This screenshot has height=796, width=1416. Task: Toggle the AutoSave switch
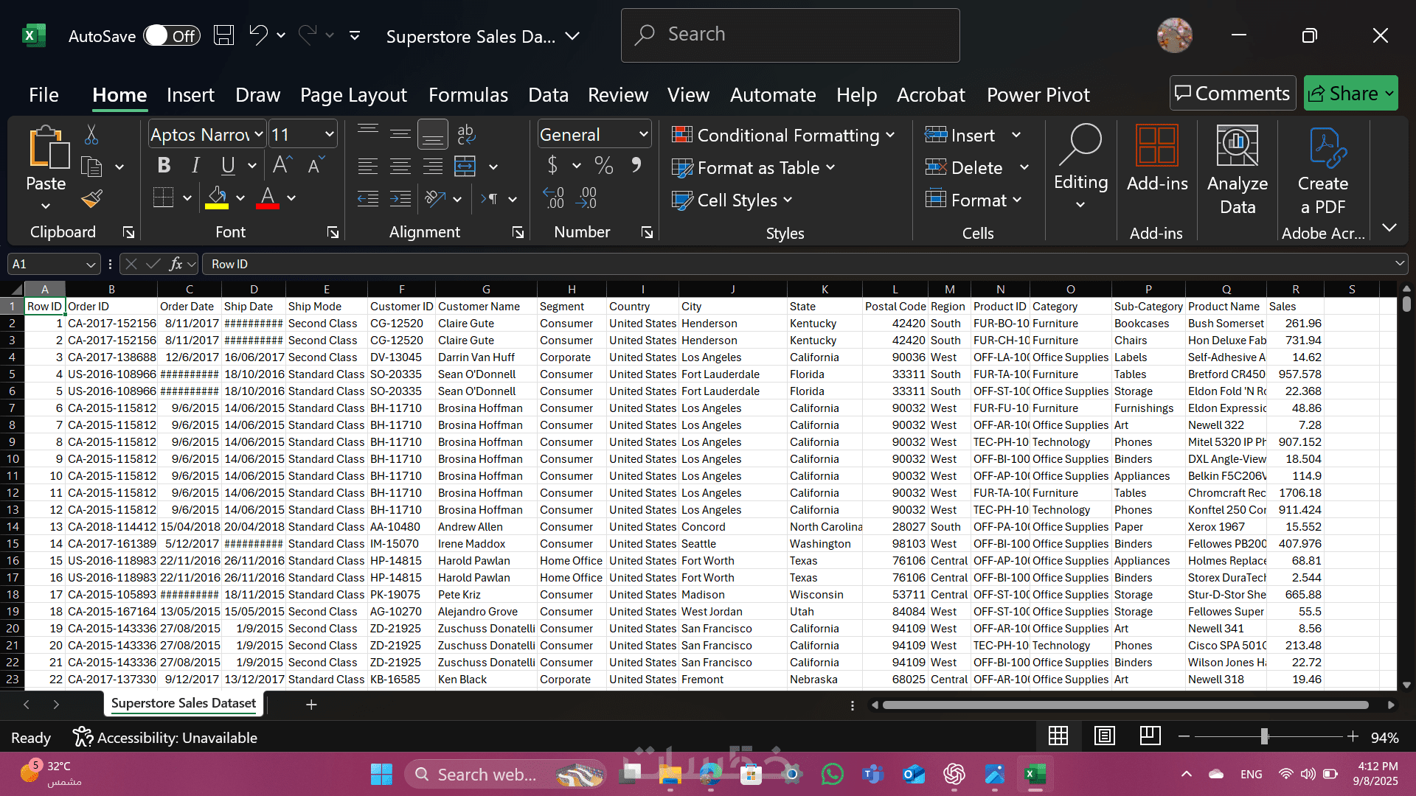pyautogui.click(x=171, y=35)
